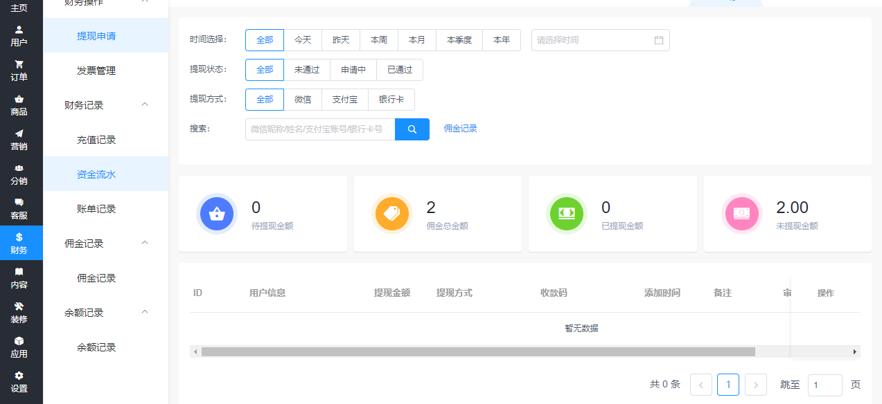Click the 佣金总金额 tag icon
This screenshot has height=404, width=882.
[391, 214]
